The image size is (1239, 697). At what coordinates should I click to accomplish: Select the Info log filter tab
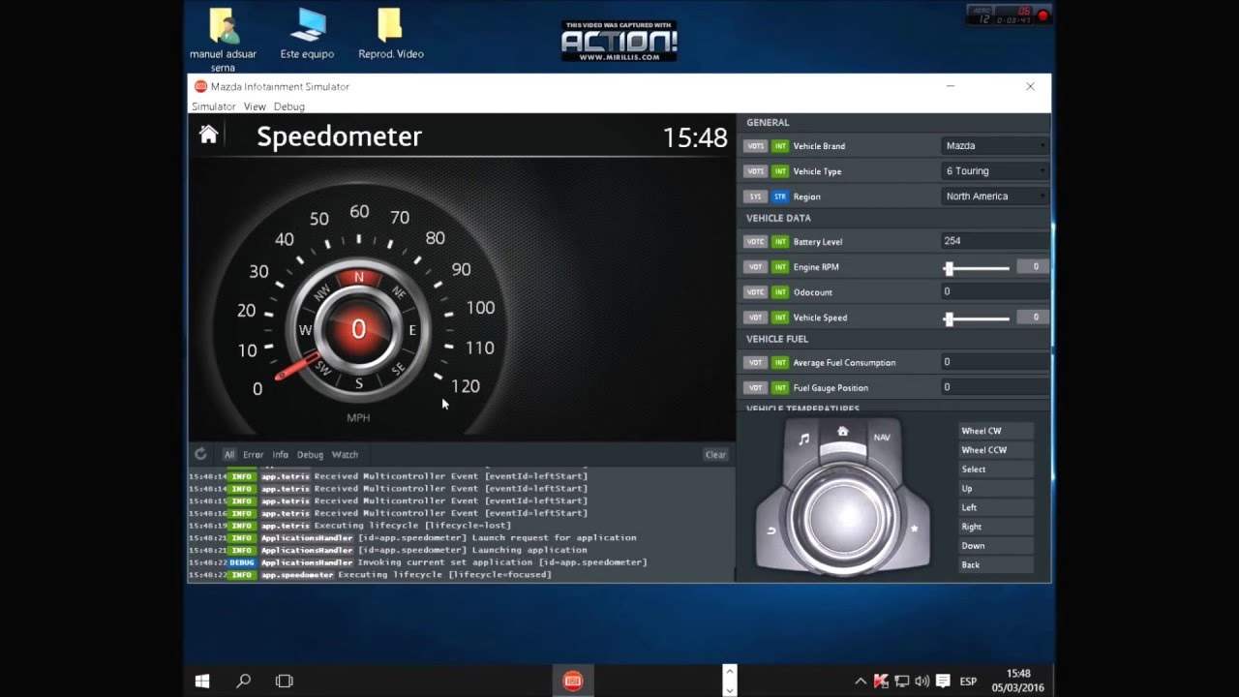coord(280,454)
